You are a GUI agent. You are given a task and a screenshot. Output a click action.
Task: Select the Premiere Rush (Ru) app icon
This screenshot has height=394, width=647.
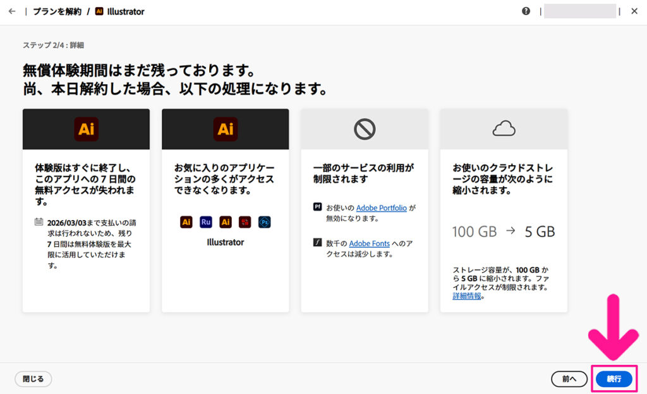(x=206, y=222)
